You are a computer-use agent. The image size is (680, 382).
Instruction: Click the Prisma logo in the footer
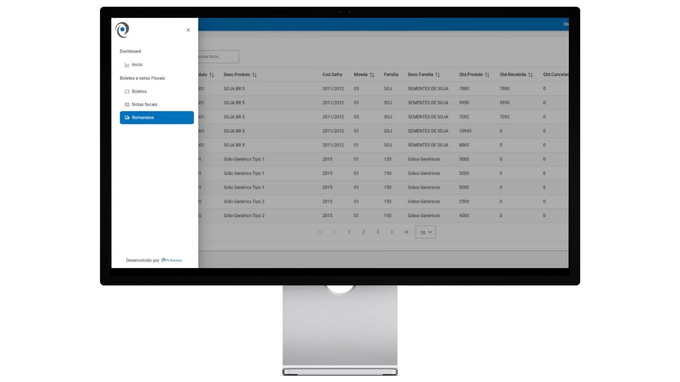[x=172, y=260]
